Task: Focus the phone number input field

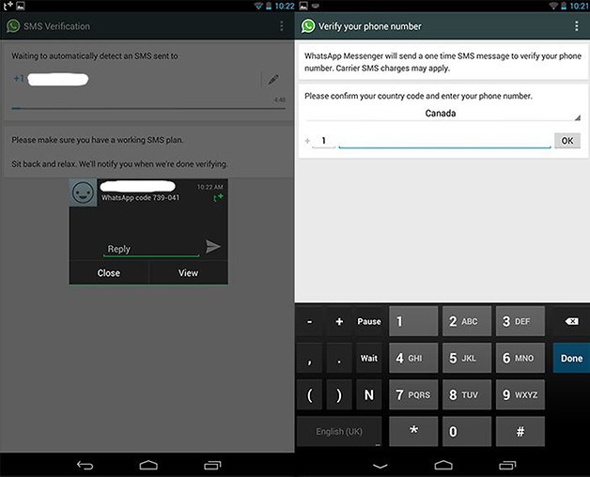Action: [x=443, y=141]
